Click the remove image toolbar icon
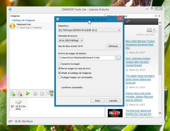The width and height of the screenshot is (170, 131). click(19, 94)
